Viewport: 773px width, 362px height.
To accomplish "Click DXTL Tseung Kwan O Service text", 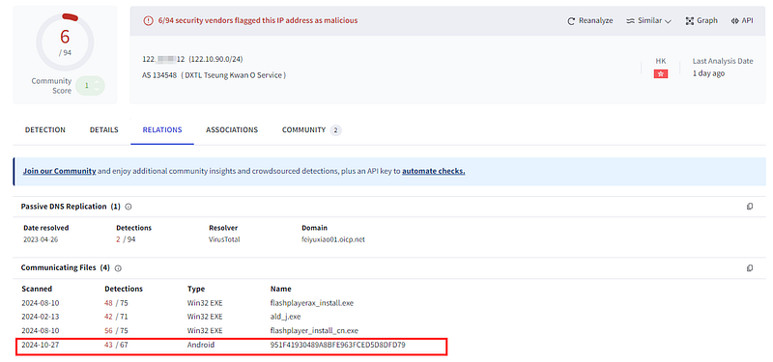I will [x=233, y=75].
